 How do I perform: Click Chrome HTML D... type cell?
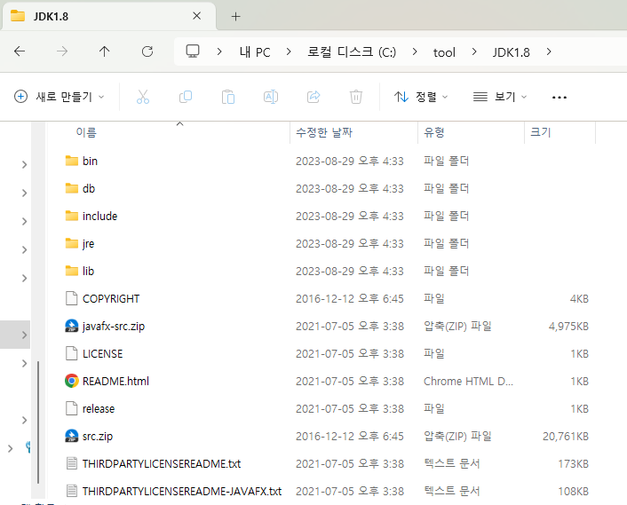pos(468,381)
